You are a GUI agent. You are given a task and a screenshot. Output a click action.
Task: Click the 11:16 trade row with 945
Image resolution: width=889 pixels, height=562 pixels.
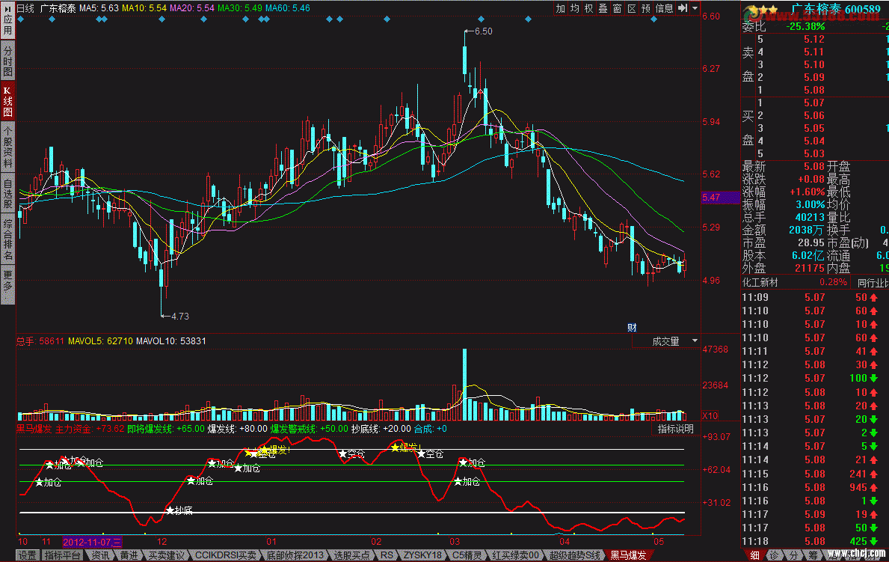tap(815, 487)
